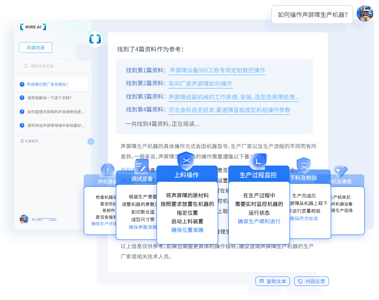Screen dimensions: 379x300
Task: Open the user avatar at top right
Action: click(365, 14)
